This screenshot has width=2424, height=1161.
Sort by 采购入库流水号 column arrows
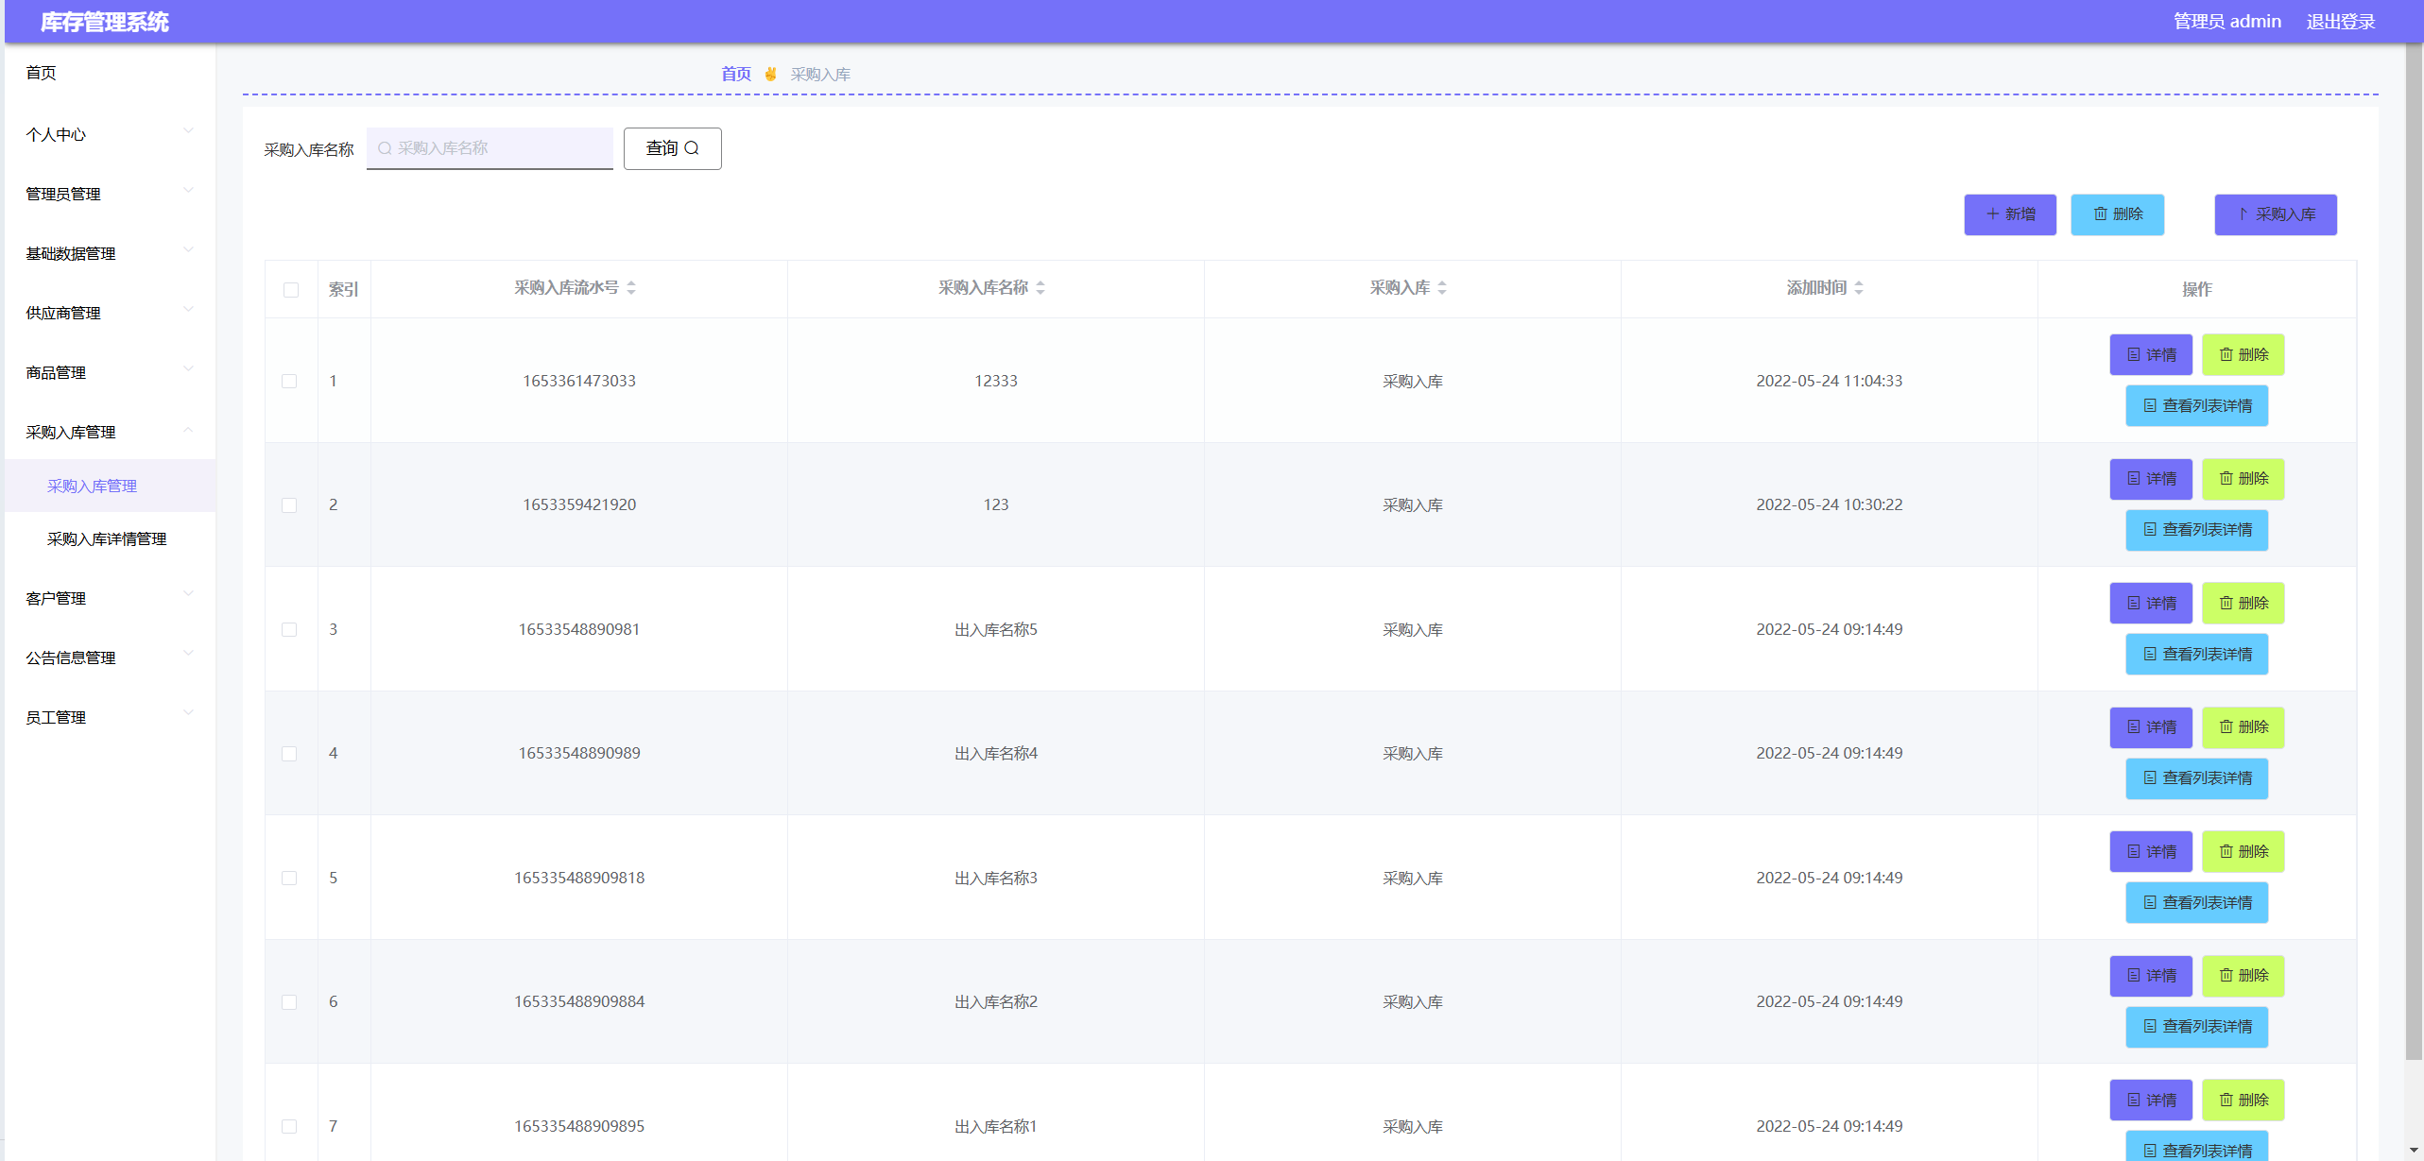pyautogui.click(x=631, y=288)
